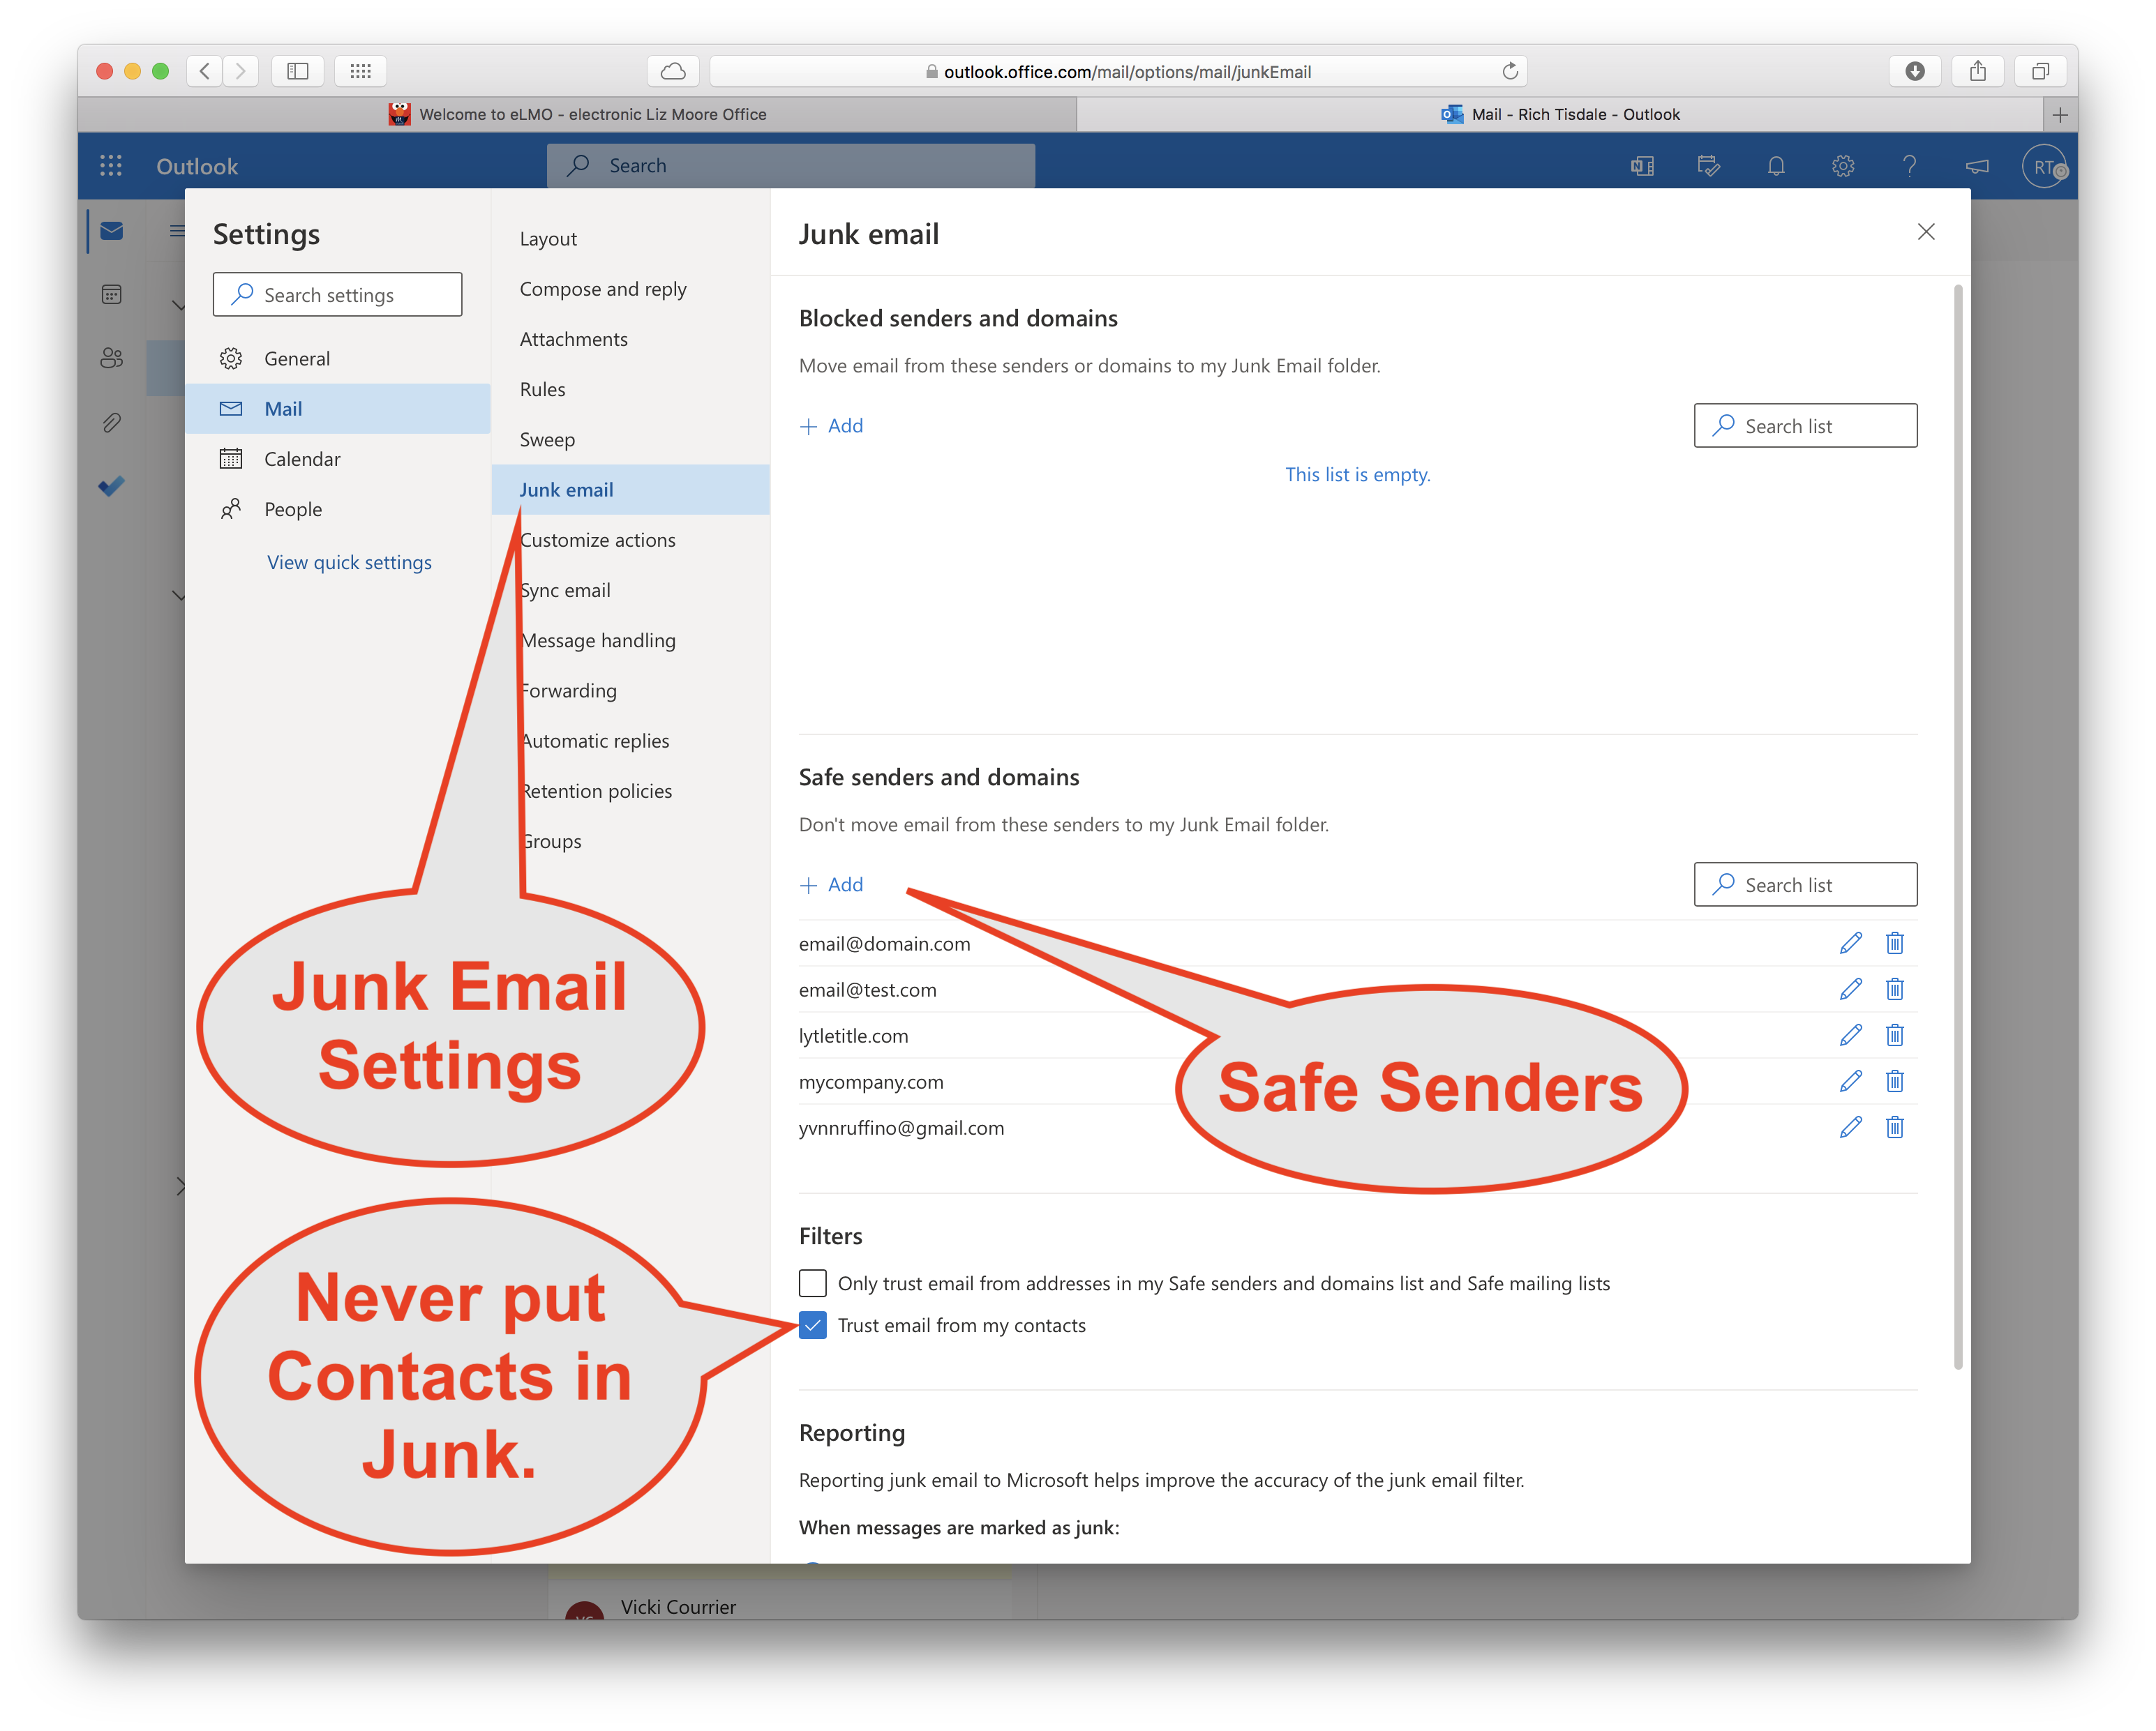2156x1731 pixels.
Task: Delete the lytletitle.com safe sender
Action: pos(1894,1036)
